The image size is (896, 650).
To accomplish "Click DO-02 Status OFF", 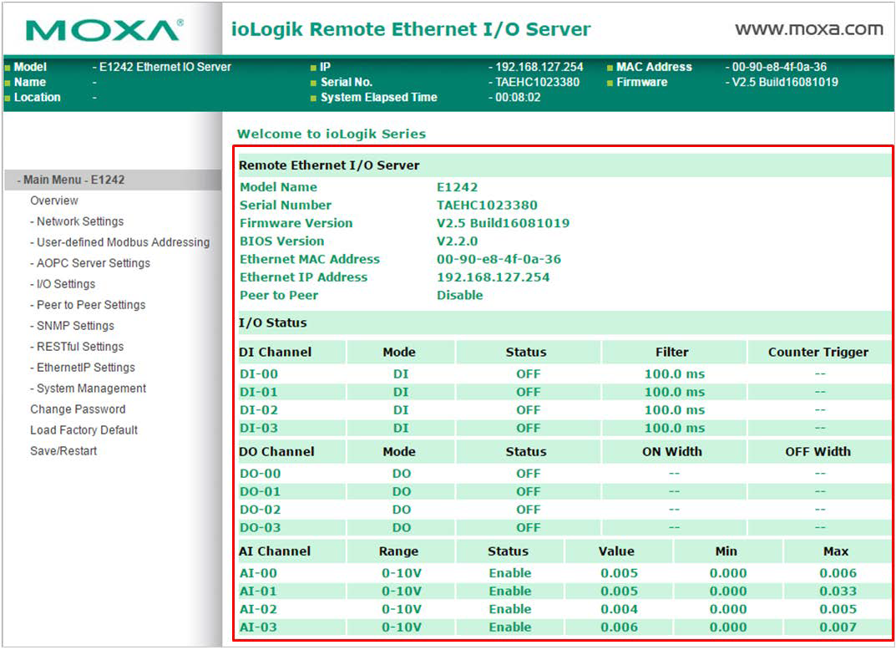I will click(x=528, y=510).
